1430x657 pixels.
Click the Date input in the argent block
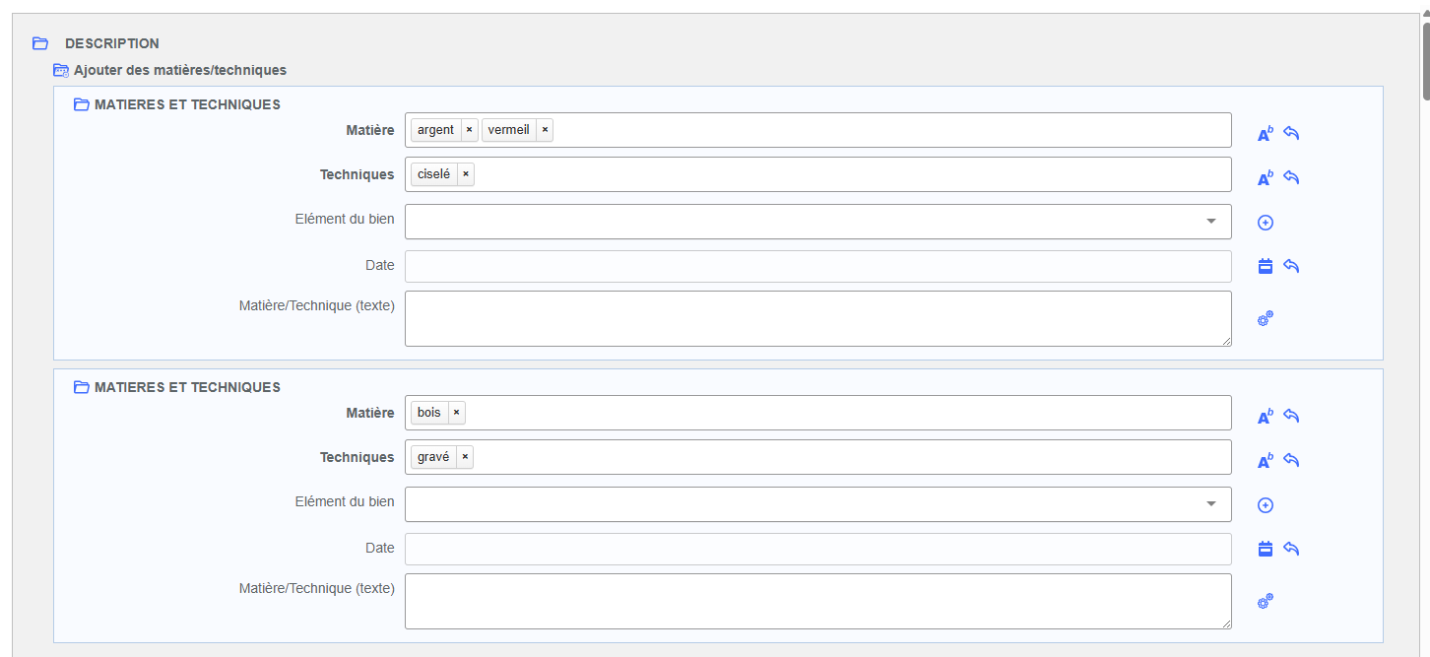[x=817, y=266]
